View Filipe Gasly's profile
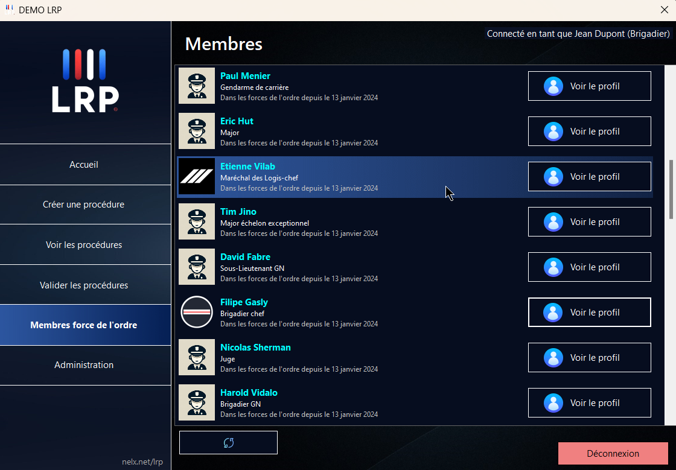676x470 pixels. (x=589, y=313)
